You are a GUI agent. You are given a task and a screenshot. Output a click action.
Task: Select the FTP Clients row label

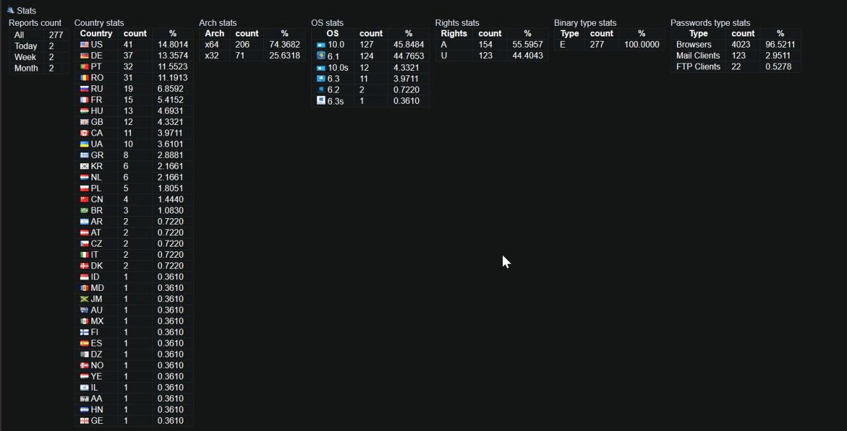click(697, 66)
